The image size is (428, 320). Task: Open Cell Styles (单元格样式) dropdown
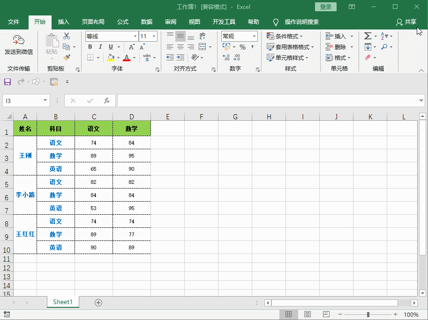[x=288, y=58]
